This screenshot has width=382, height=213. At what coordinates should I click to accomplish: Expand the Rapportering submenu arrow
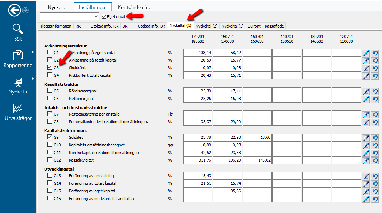pos(33,52)
